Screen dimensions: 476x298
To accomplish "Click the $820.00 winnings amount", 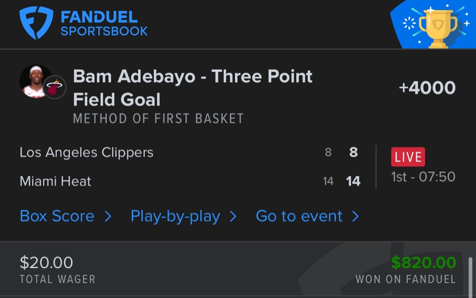I will [x=423, y=262].
